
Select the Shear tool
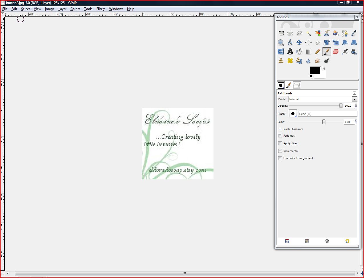pyautogui.click(x=345, y=42)
